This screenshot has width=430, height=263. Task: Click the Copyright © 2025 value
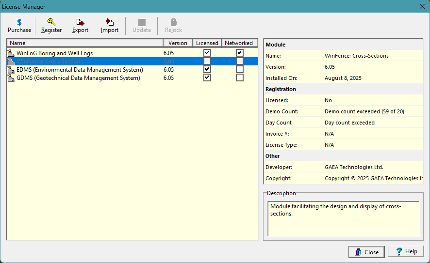coord(374,178)
